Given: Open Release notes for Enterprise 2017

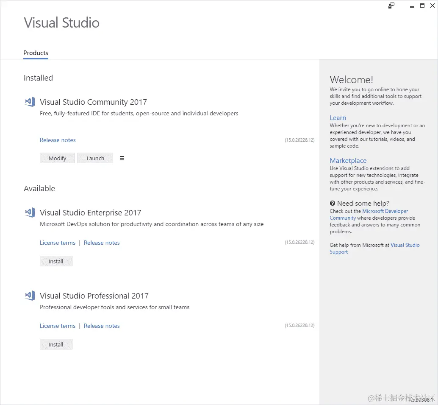Looking at the screenshot, I should (x=102, y=243).
